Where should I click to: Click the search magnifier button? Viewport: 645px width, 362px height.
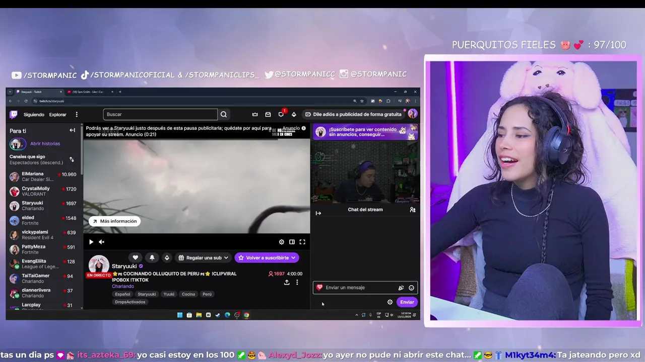224,115
